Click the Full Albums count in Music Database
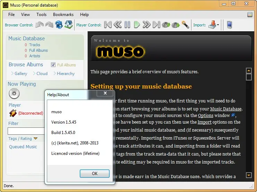The image size is (257, 192). tap(38, 50)
